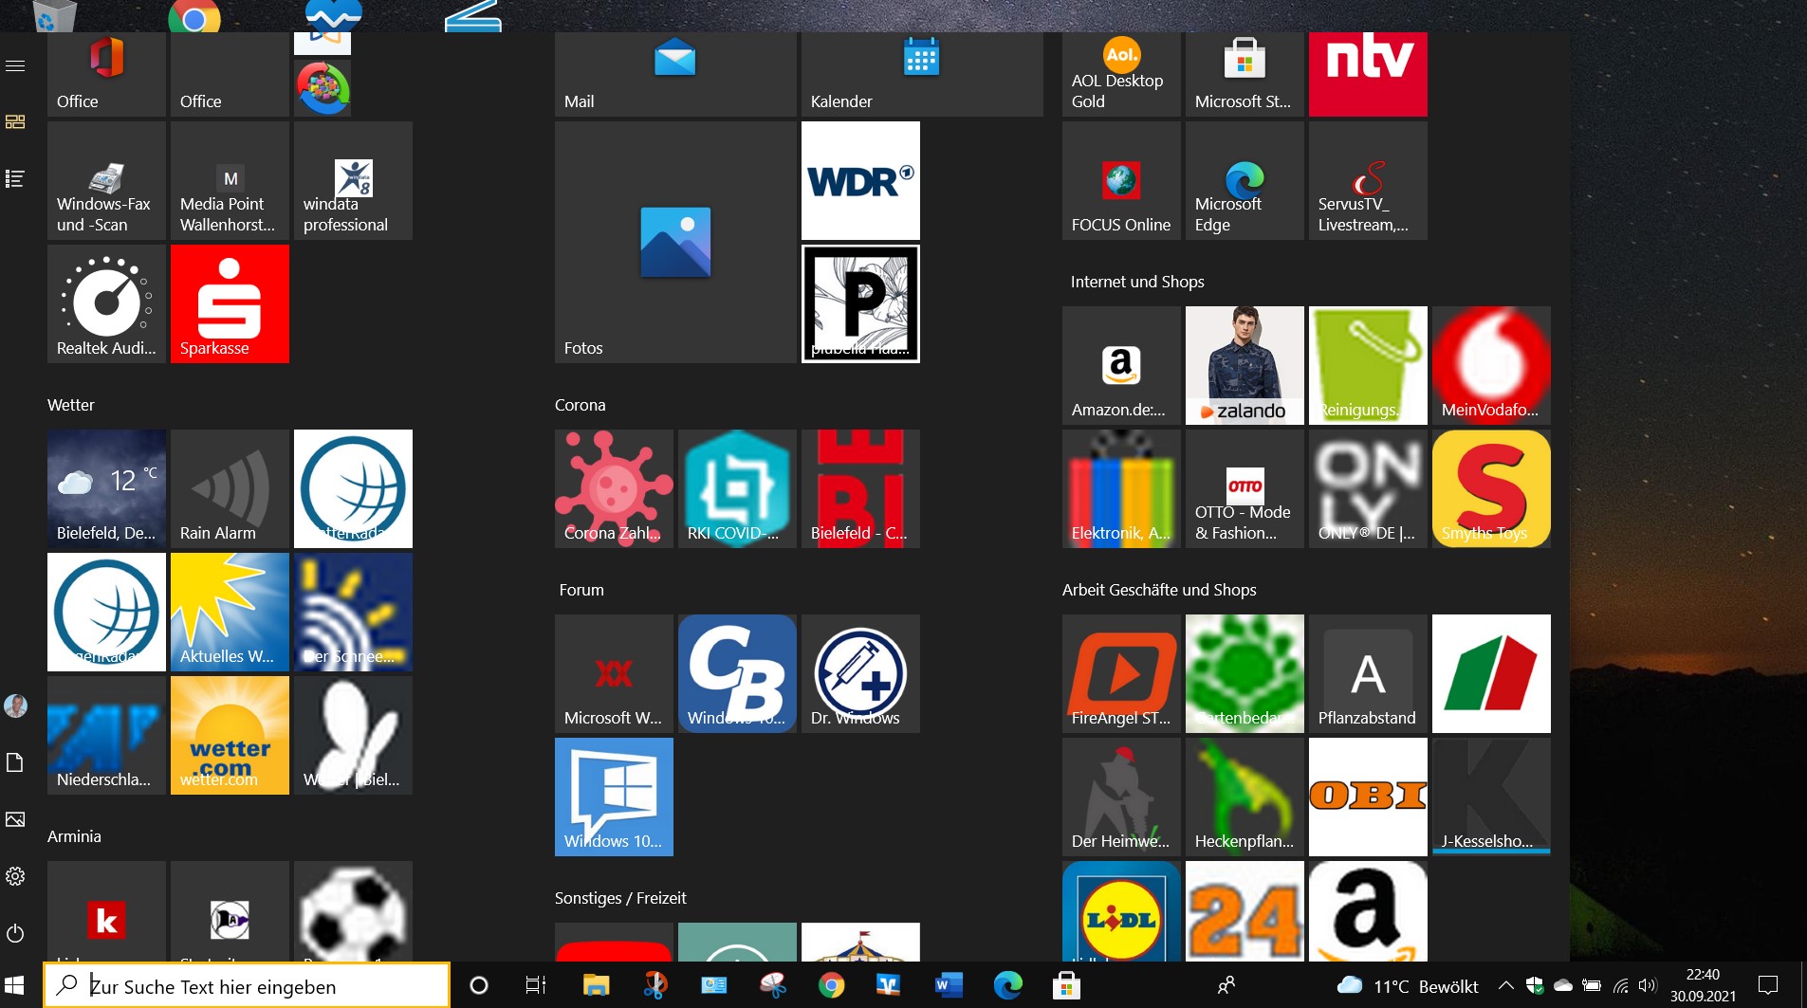Open Cortana from the taskbar
Image resolution: width=1807 pixels, height=1008 pixels.
point(479,986)
